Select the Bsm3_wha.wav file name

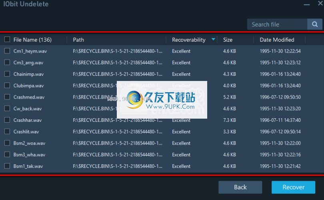point(29,155)
